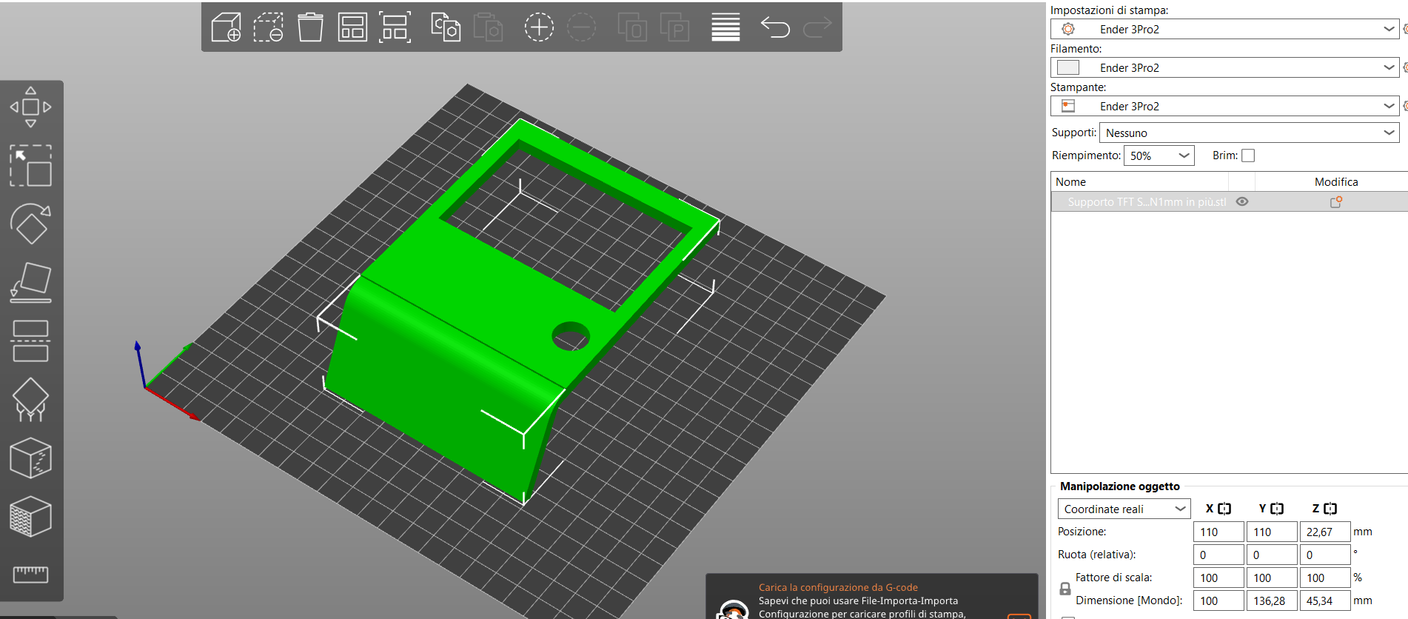Image resolution: width=1408 pixels, height=619 pixels.
Task: Open the Coordinate reali dropdown
Action: tap(1124, 509)
